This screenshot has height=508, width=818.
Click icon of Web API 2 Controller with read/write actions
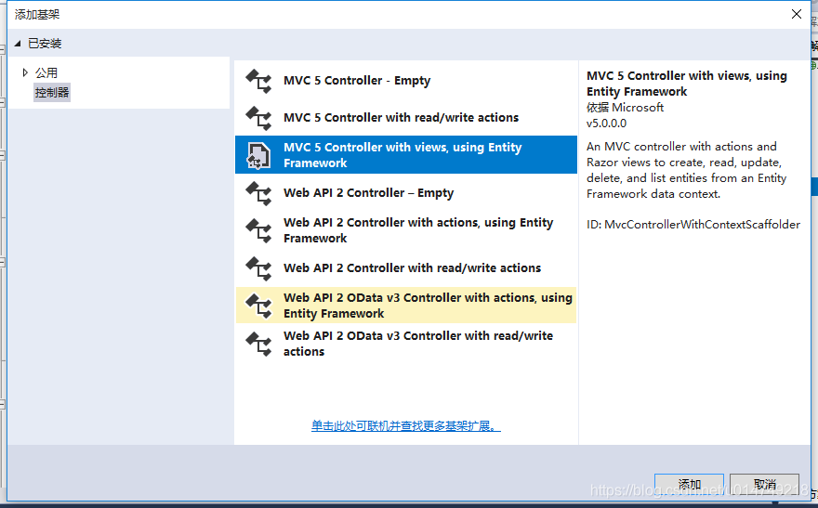[x=258, y=268]
